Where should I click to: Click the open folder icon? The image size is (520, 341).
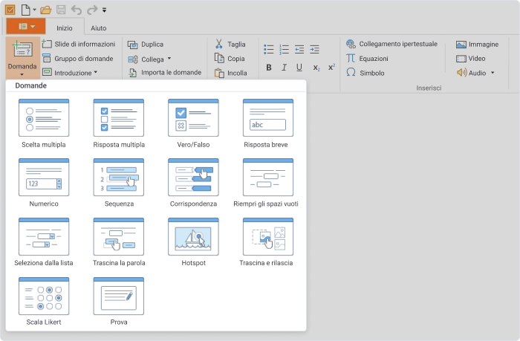point(46,10)
